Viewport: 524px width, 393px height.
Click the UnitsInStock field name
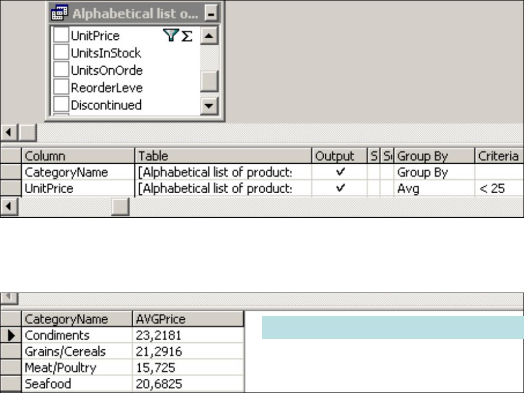(105, 53)
